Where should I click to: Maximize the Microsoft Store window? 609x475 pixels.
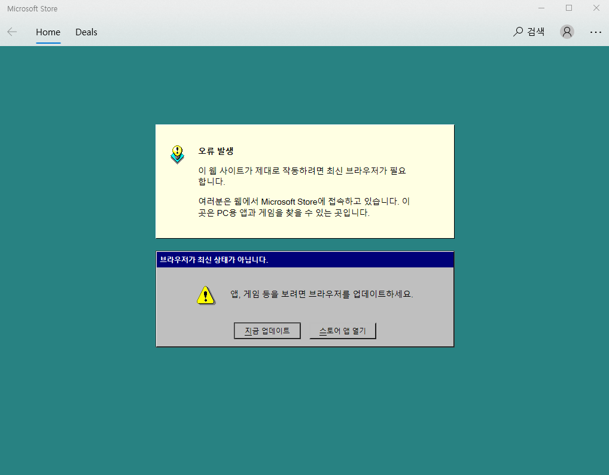pos(568,8)
